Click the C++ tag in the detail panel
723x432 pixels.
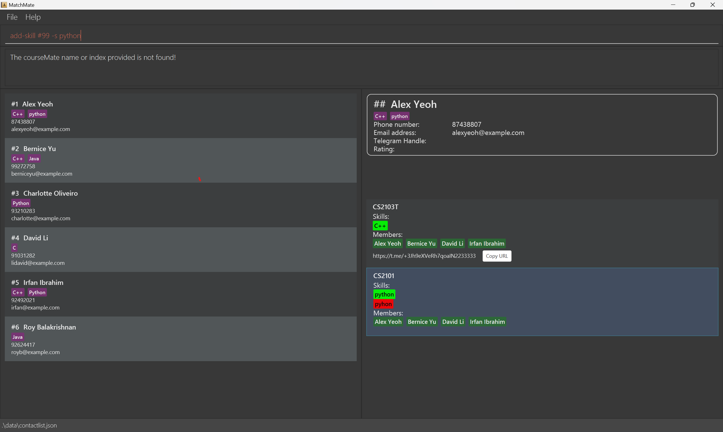pyautogui.click(x=380, y=116)
